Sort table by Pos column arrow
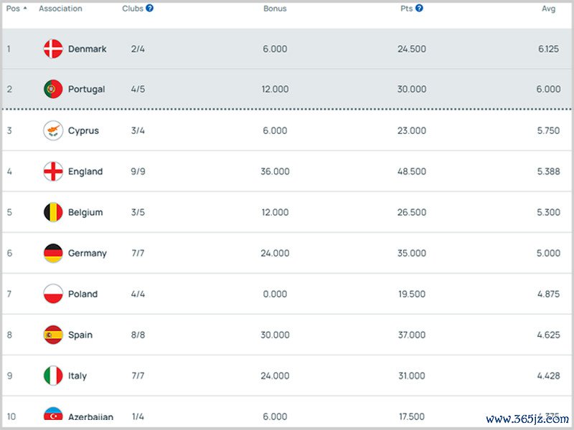Viewport: 574px width, 430px height. click(26, 9)
